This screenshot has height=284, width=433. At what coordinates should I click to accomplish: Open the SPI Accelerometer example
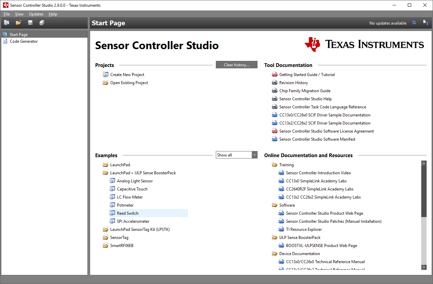[133, 221]
